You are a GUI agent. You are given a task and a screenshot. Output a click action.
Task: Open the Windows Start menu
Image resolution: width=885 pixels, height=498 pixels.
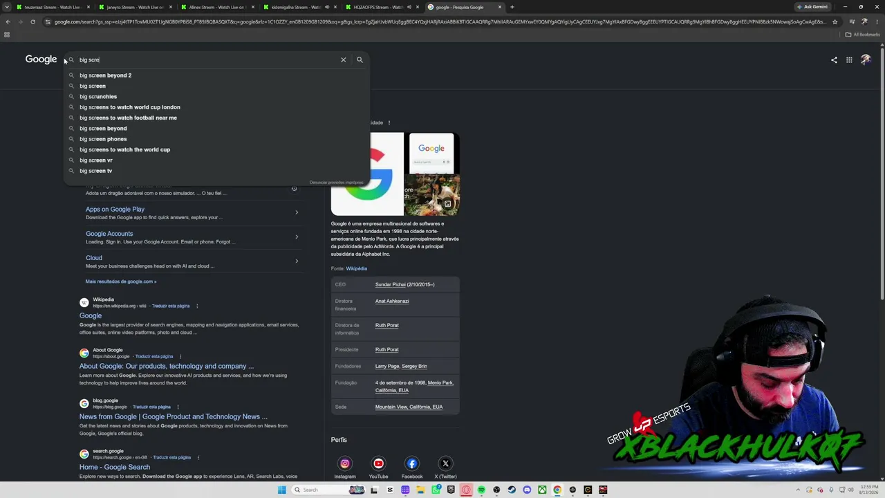tap(281, 490)
